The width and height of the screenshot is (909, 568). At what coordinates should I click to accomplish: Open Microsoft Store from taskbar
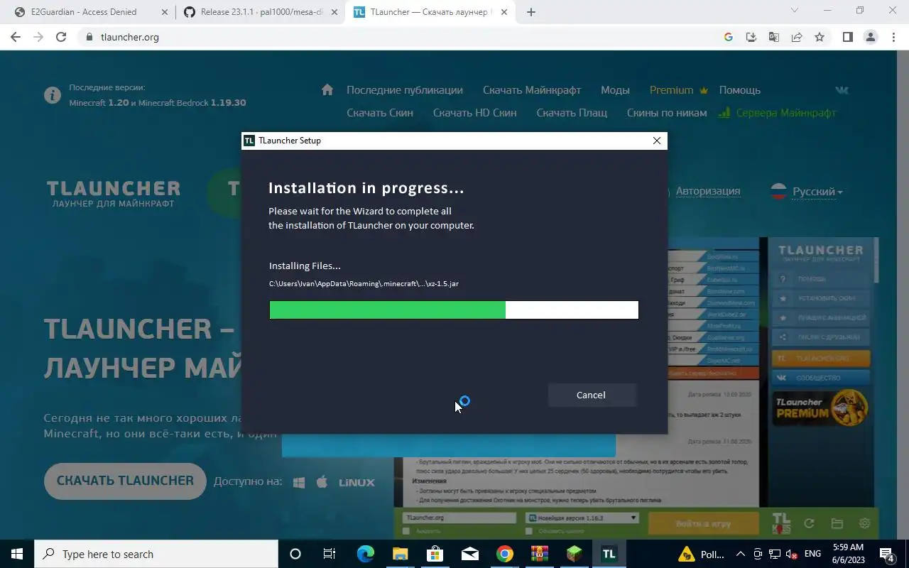(435, 554)
